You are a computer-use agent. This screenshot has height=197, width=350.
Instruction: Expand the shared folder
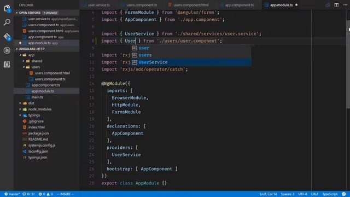[x=24, y=61]
